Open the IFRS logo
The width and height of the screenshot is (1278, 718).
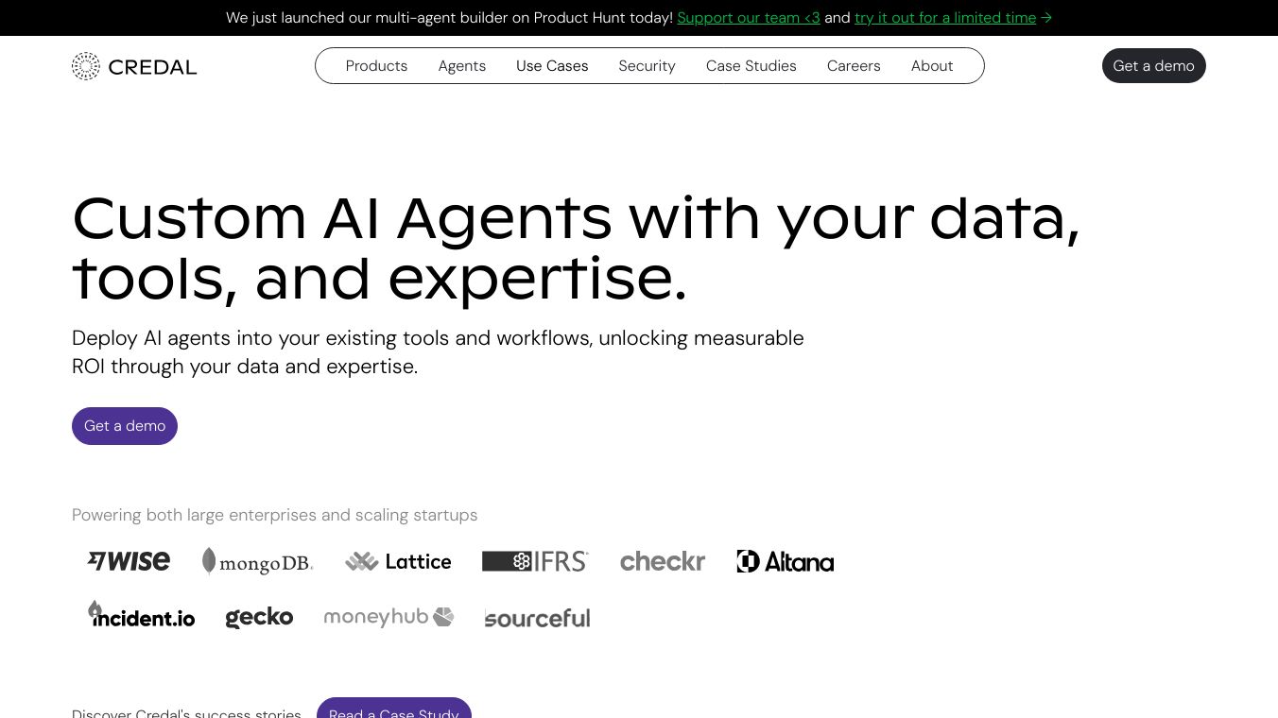coord(535,561)
